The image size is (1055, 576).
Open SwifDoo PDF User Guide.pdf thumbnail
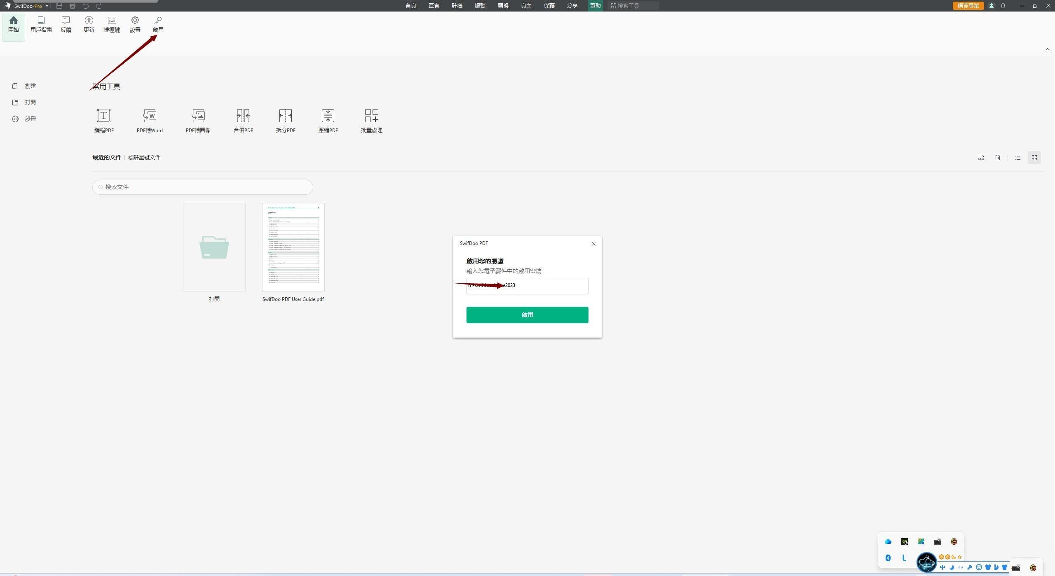(293, 247)
